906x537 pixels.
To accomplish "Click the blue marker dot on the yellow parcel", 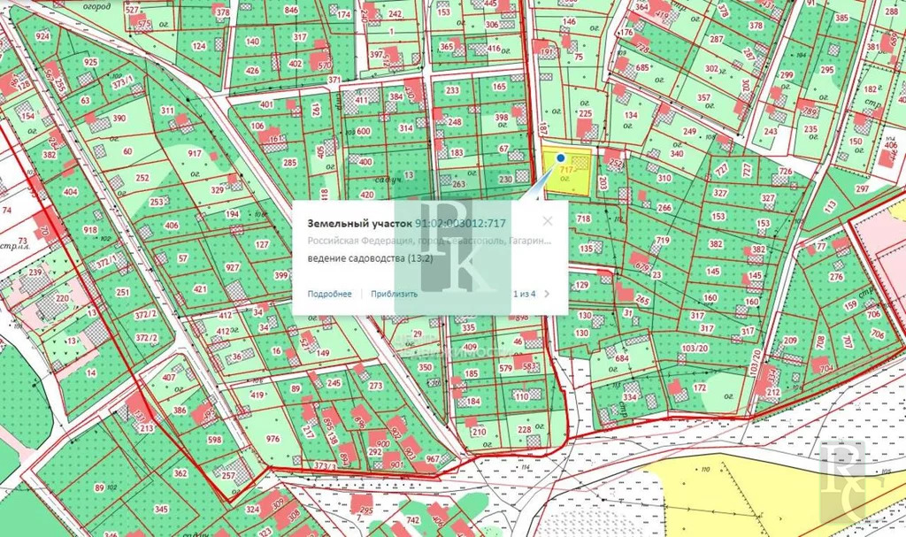I will [560, 157].
